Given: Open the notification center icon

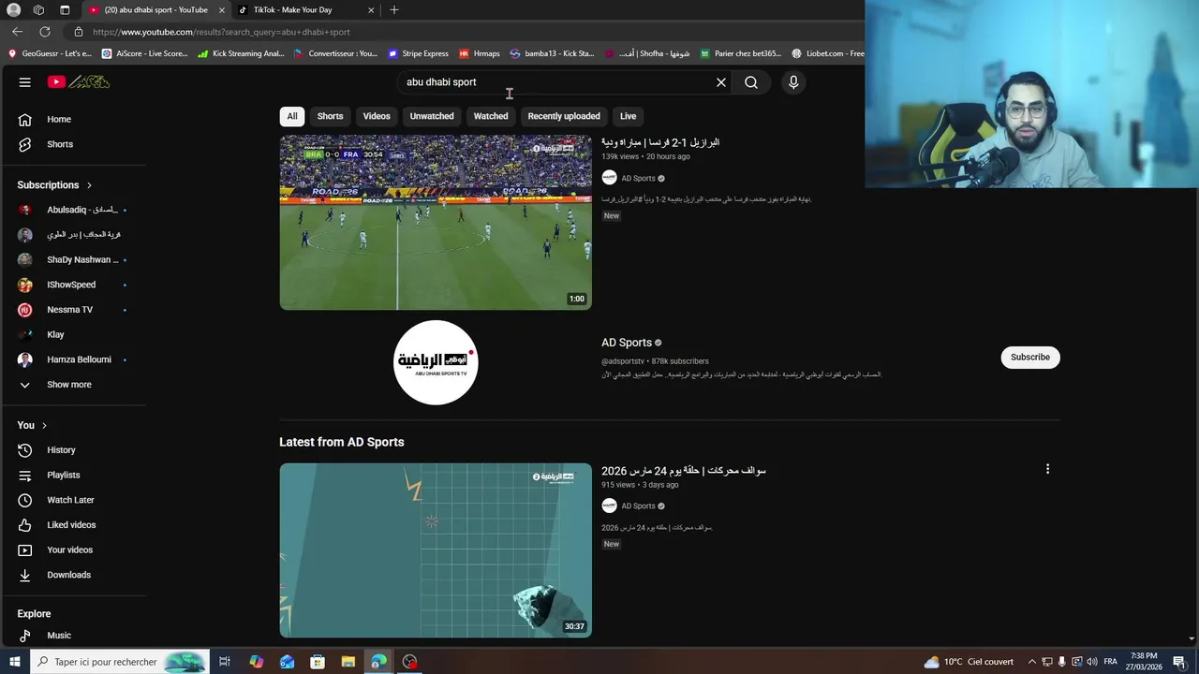Looking at the screenshot, I should [x=1179, y=662].
